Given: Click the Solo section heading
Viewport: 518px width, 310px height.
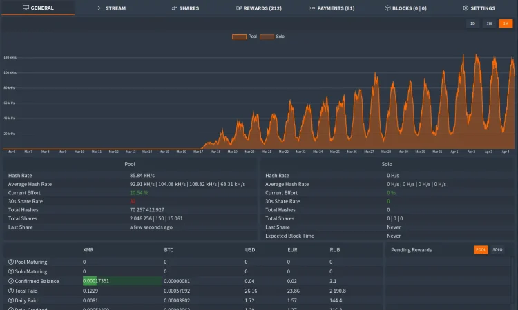Looking at the screenshot, I should click(x=387, y=164).
